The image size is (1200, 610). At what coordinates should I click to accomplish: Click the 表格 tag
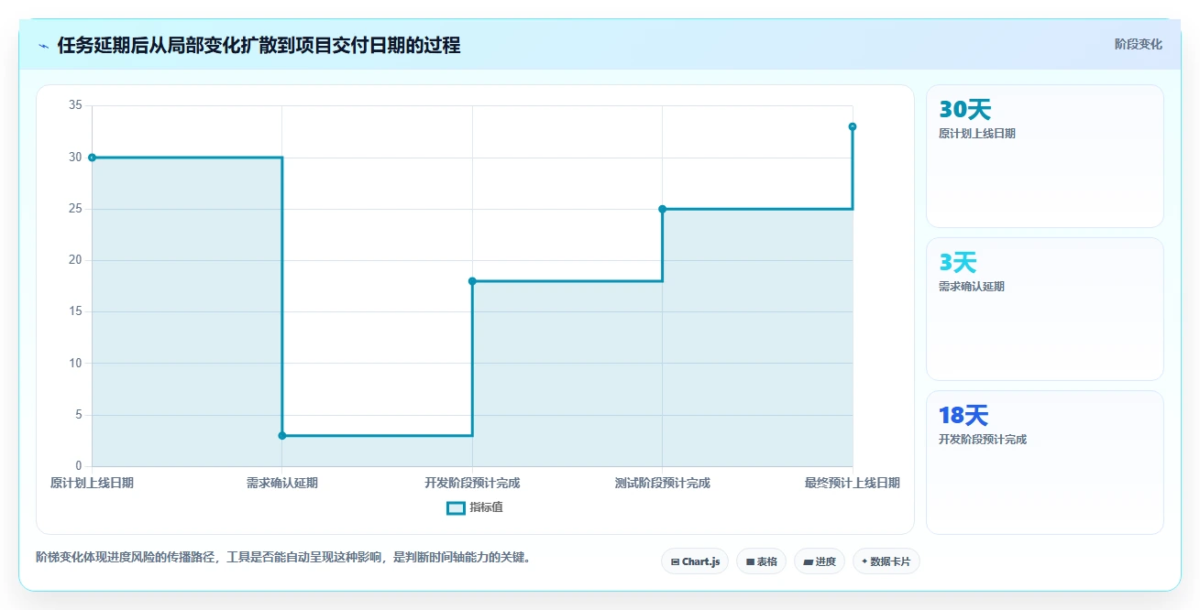(761, 561)
